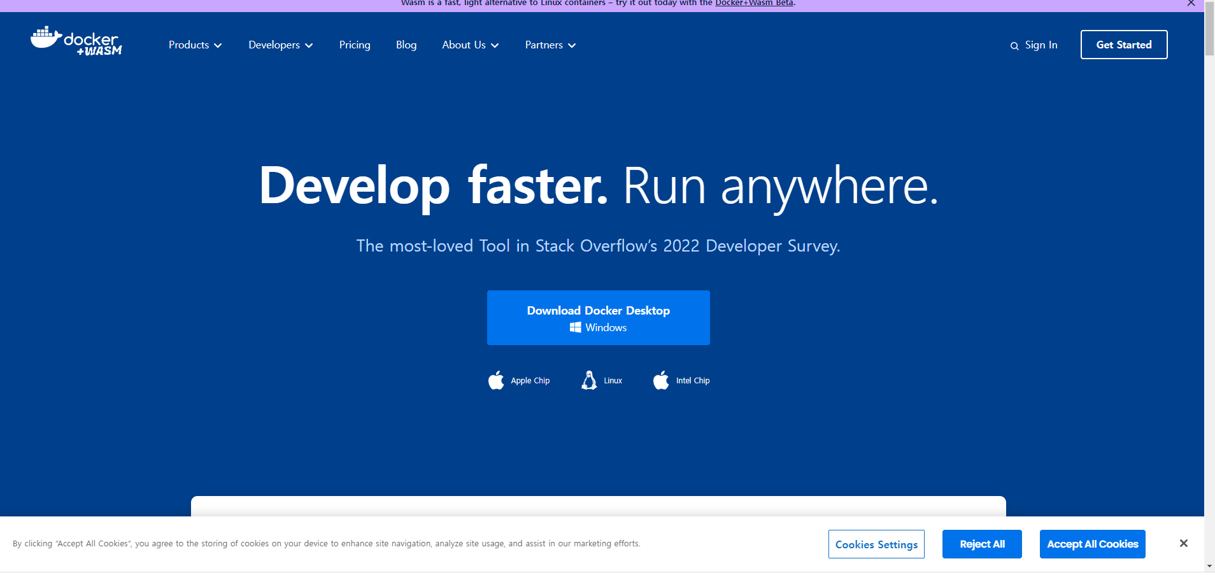Viewport: 1215px width, 575px height.
Task: Click the Apple Chip apple icon
Action: pos(496,380)
